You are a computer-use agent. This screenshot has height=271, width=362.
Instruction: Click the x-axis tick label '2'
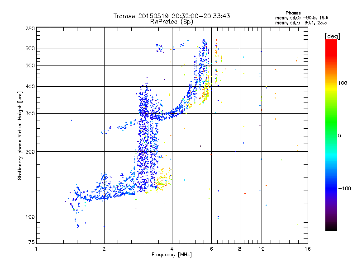coord(104,249)
